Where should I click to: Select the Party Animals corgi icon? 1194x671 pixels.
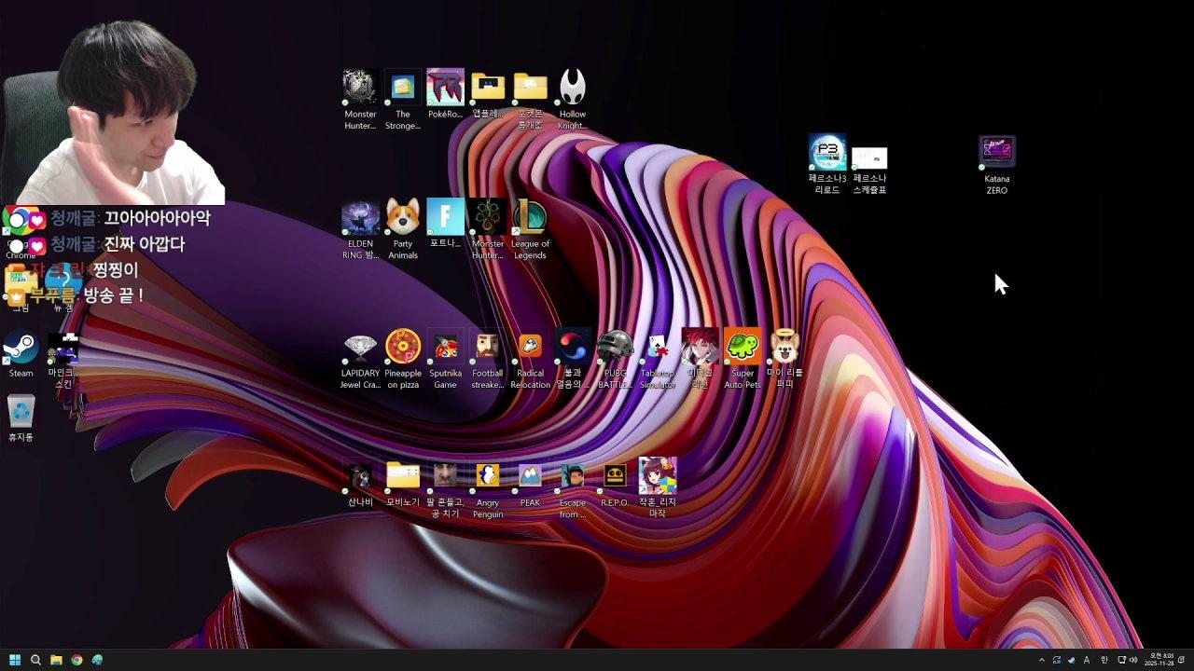(x=403, y=217)
